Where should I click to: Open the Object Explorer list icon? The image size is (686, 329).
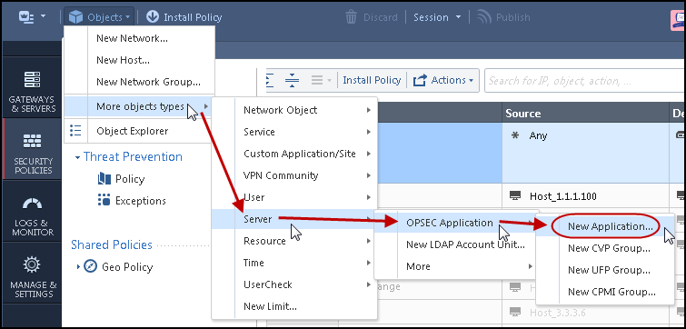pyautogui.click(x=75, y=131)
